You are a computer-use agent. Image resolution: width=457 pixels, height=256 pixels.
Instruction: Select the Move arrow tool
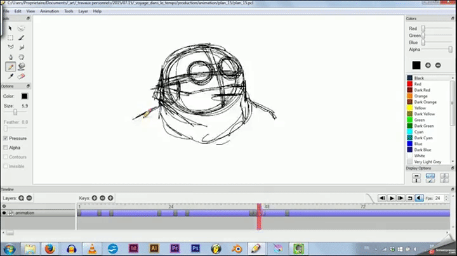pos(10,29)
